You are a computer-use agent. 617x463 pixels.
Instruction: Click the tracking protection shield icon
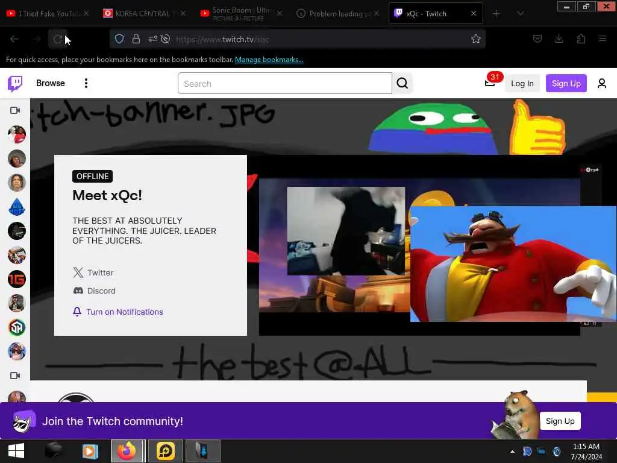tap(119, 39)
